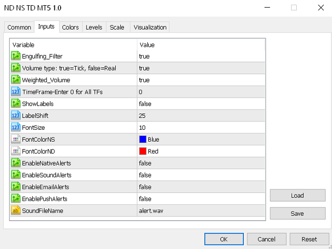
Task: Select the EnableEmailAlerts variable name
Action: 46,187
